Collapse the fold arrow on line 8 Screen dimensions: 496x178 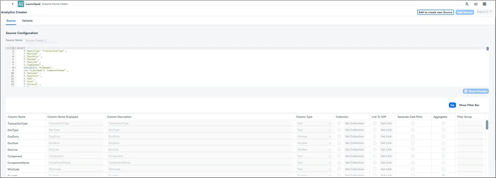tap(15, 68)
